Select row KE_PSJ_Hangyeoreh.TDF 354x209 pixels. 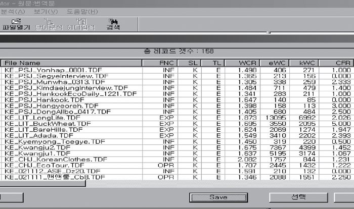pos(177,106)
